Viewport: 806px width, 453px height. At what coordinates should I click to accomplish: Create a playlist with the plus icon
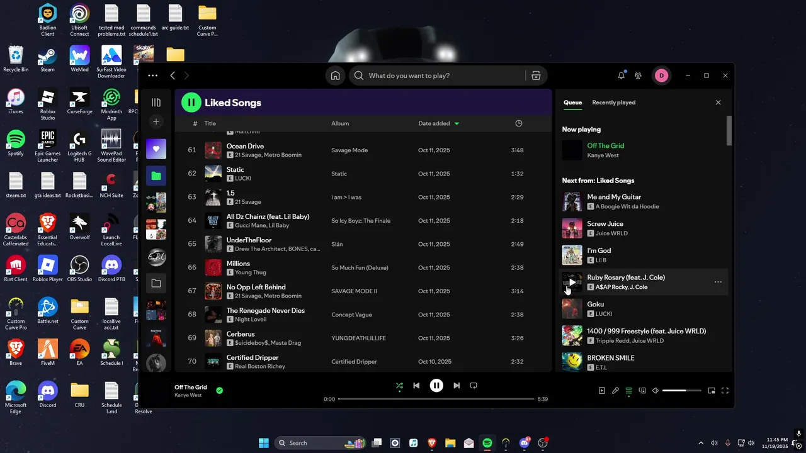coord(156,121)
